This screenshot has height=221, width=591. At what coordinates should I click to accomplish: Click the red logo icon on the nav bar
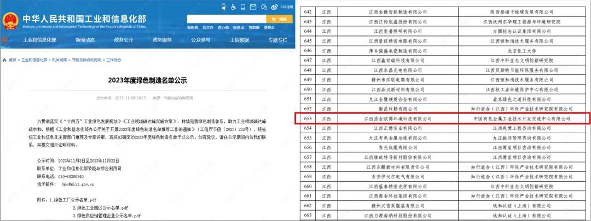click(x=4, y=40)
